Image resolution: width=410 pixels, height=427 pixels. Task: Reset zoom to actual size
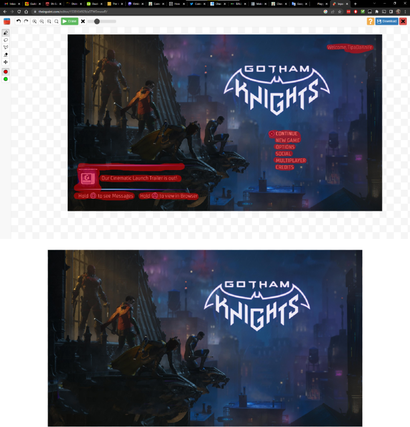coord(49,21)
